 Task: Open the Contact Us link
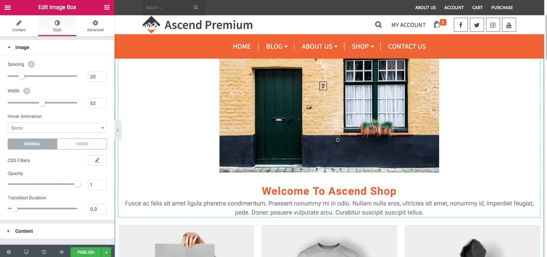pos(407,46)
